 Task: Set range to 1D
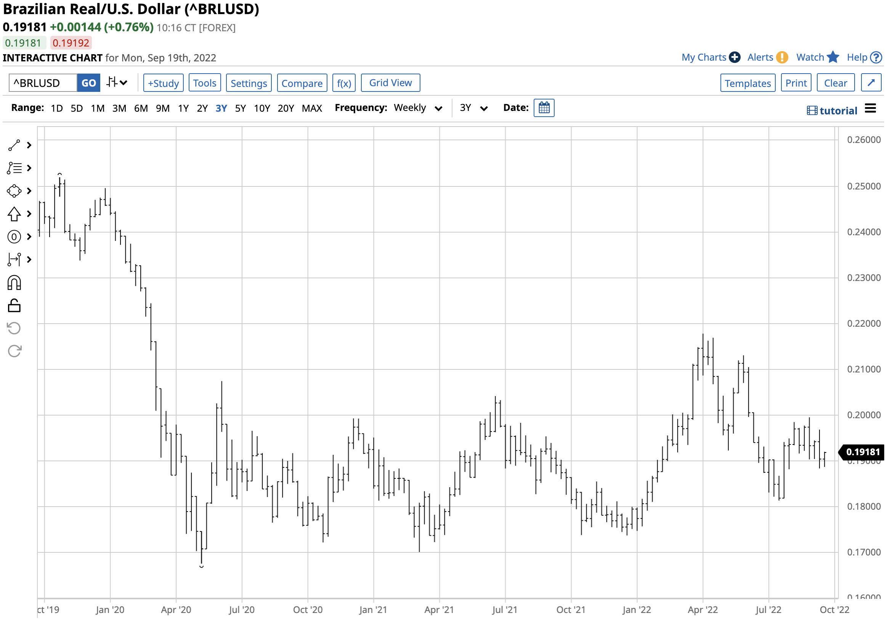57,108
